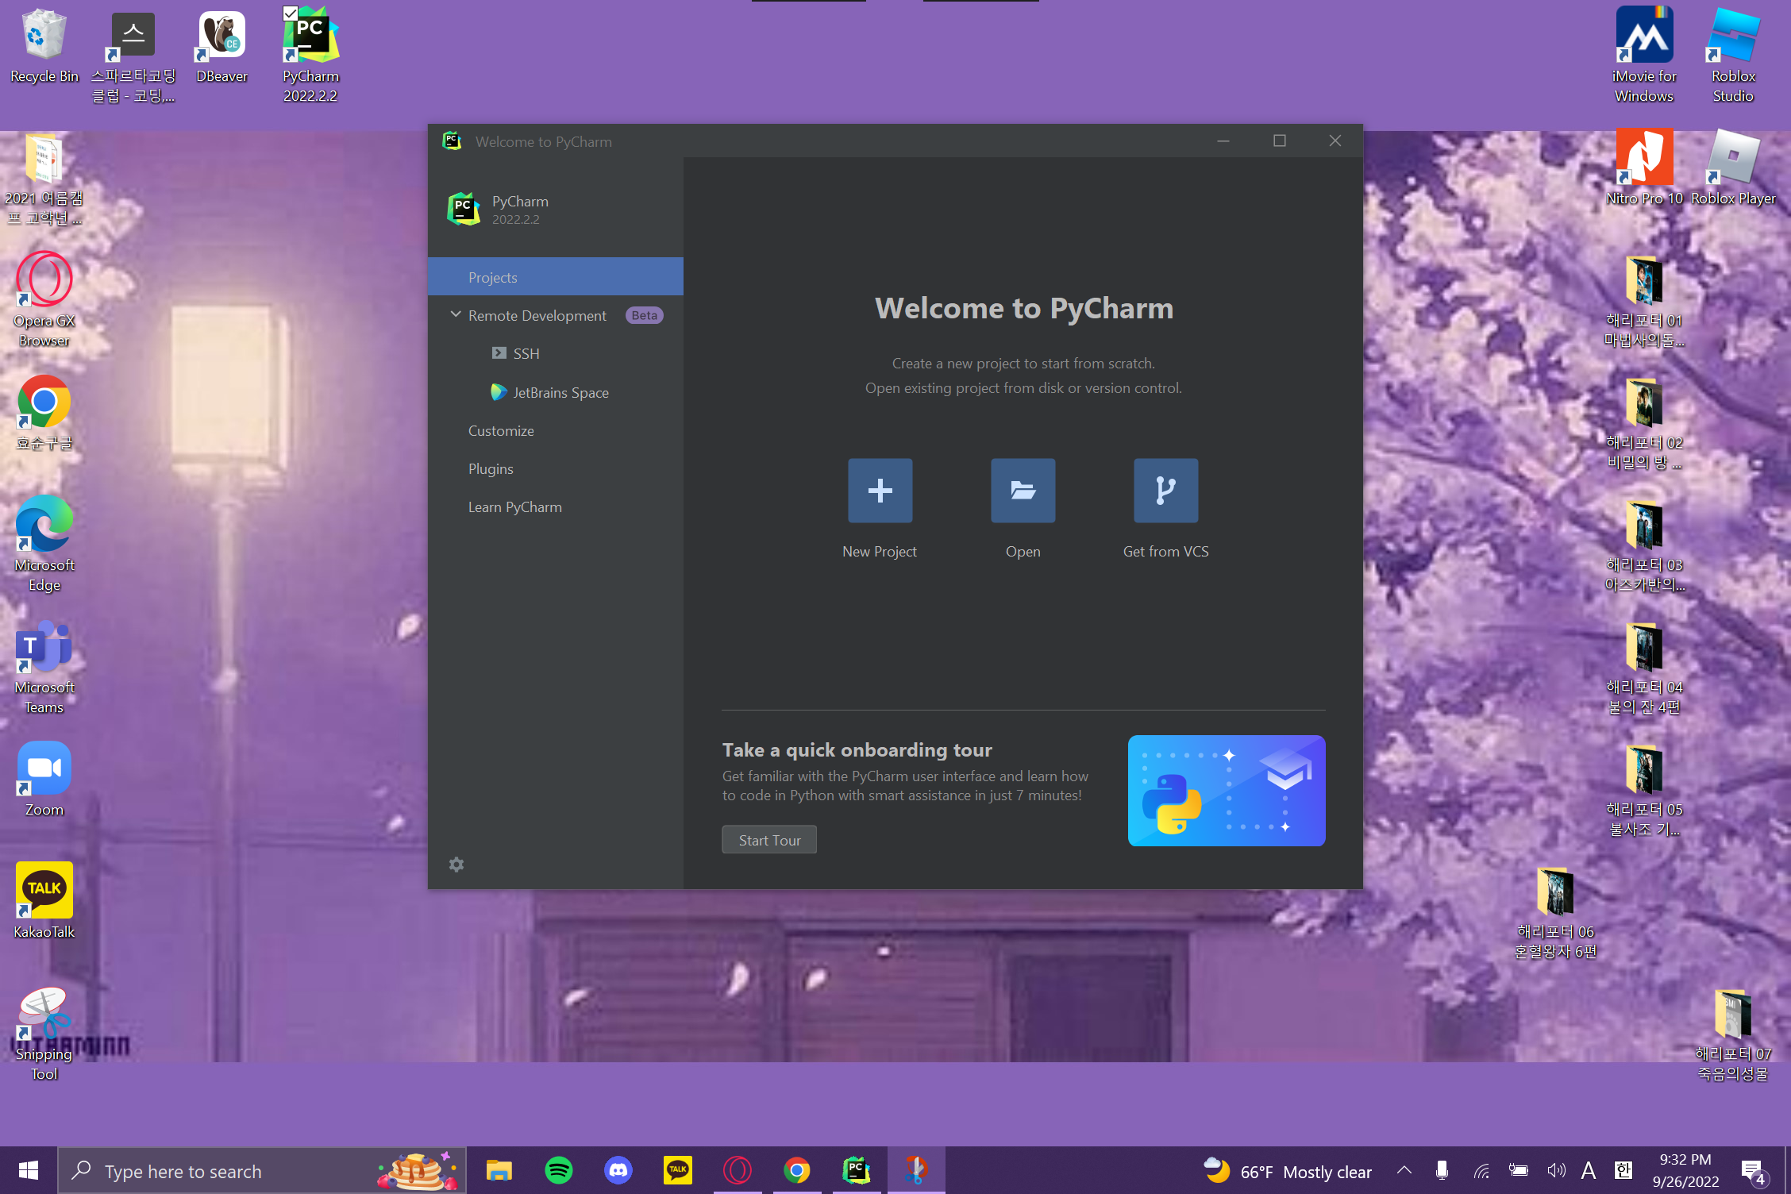1791x1194 pixels.
Task: Select the Roblox Player desktop icon
Action: pyautogui.click(x=1734, y=168)
